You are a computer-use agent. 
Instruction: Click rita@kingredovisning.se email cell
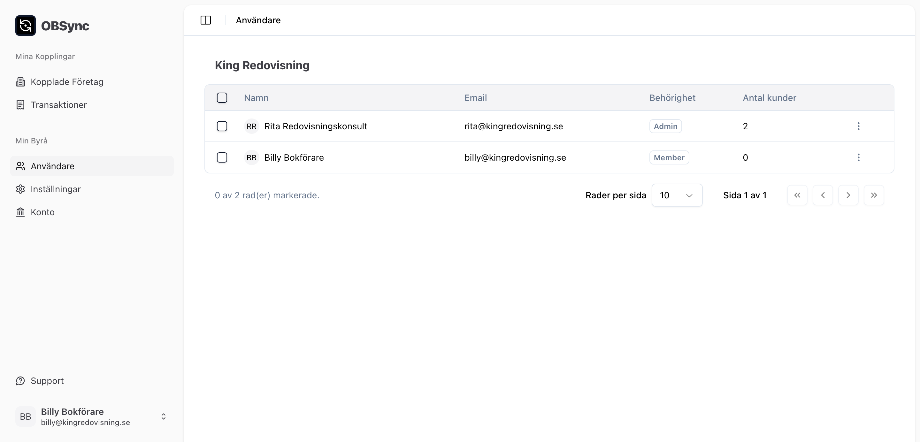click(x=513, y=126)
